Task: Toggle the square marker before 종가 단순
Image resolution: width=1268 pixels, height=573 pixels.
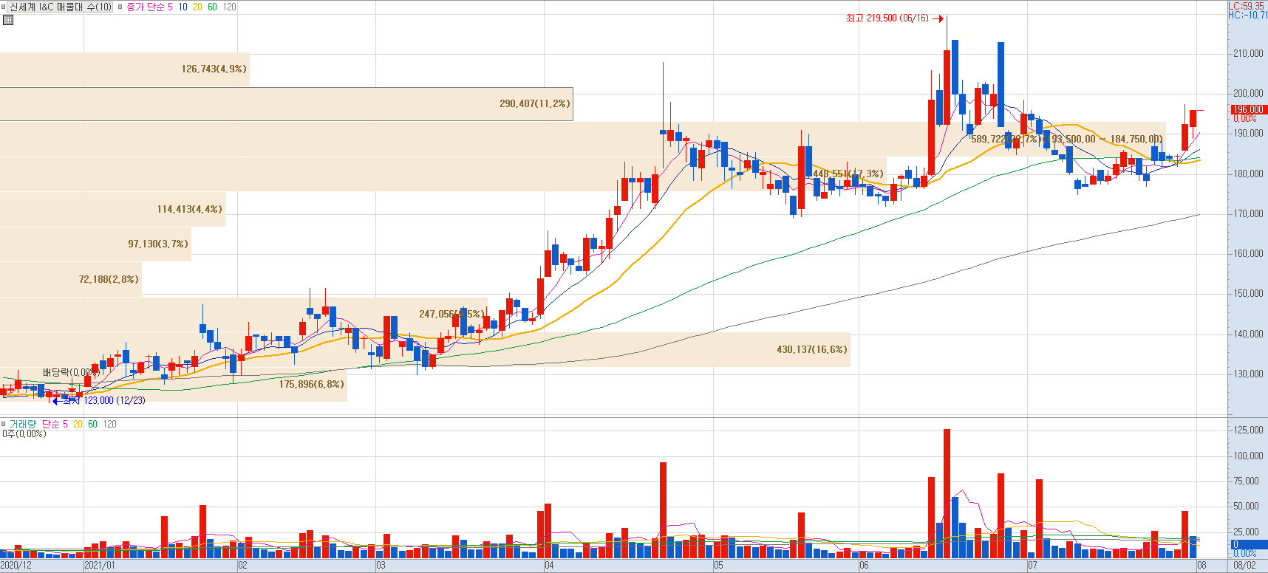Action: click(120, 7)
